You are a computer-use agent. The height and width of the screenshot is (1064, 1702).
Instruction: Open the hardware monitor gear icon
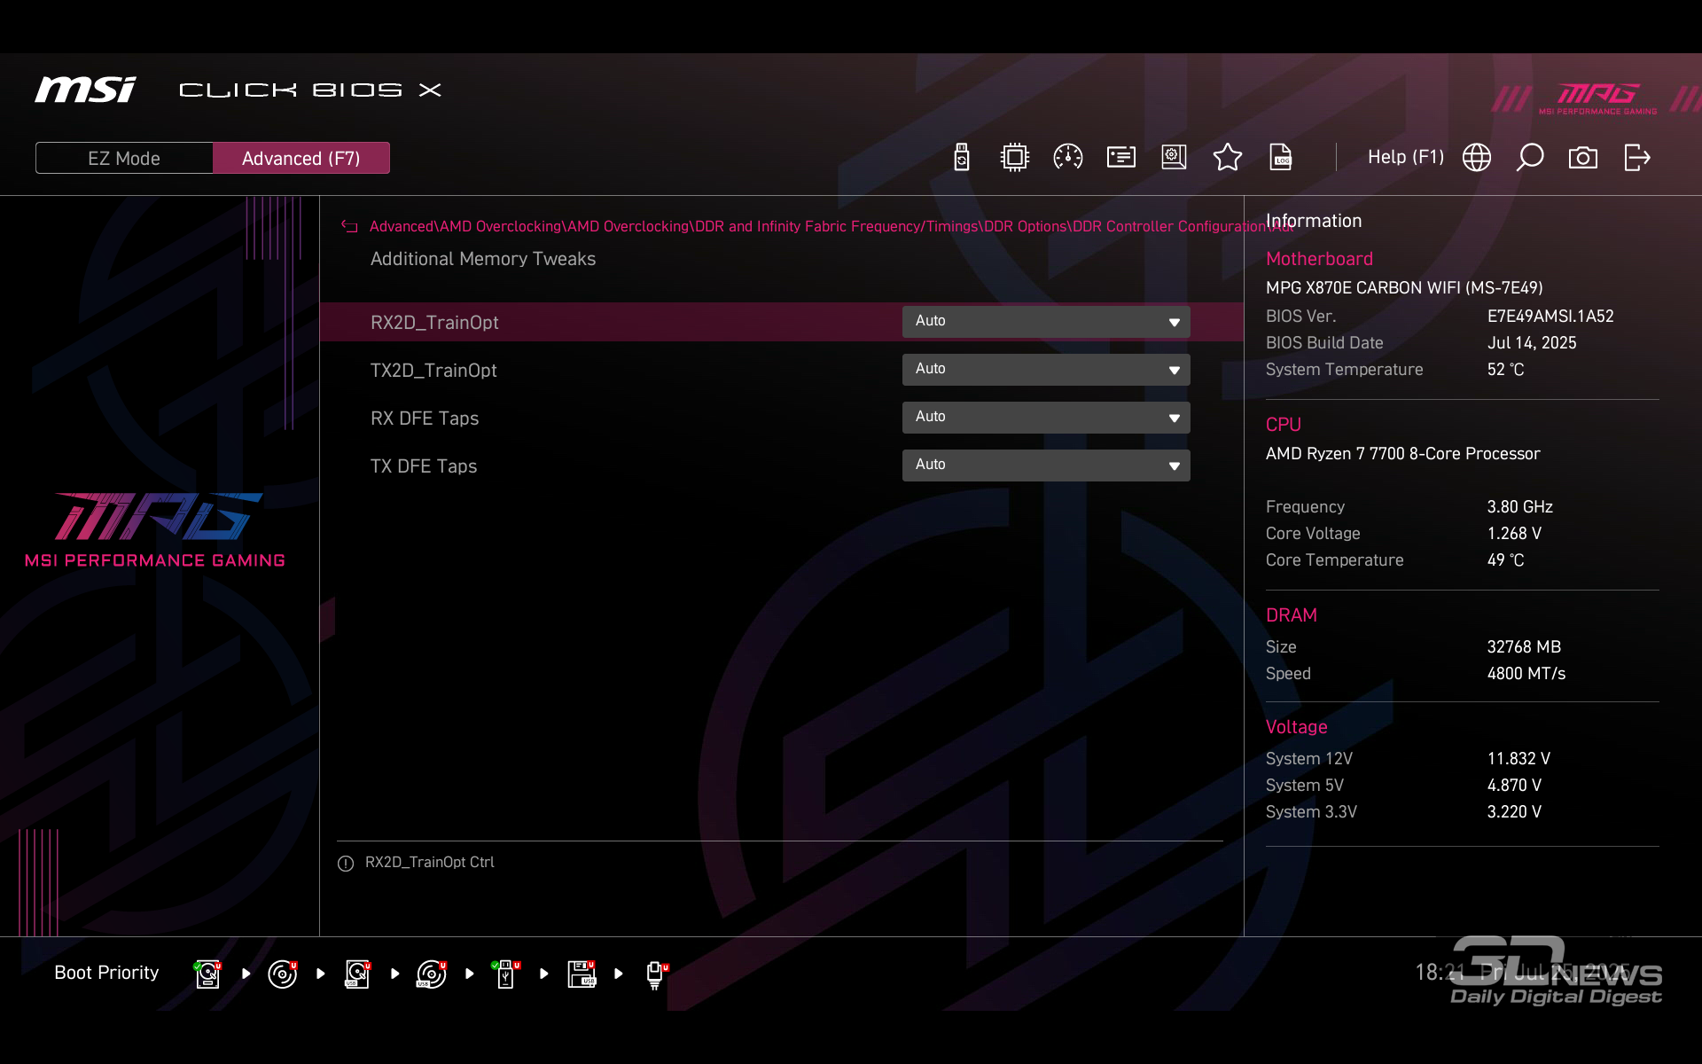pyautogui.click(x=1175, y=158)
